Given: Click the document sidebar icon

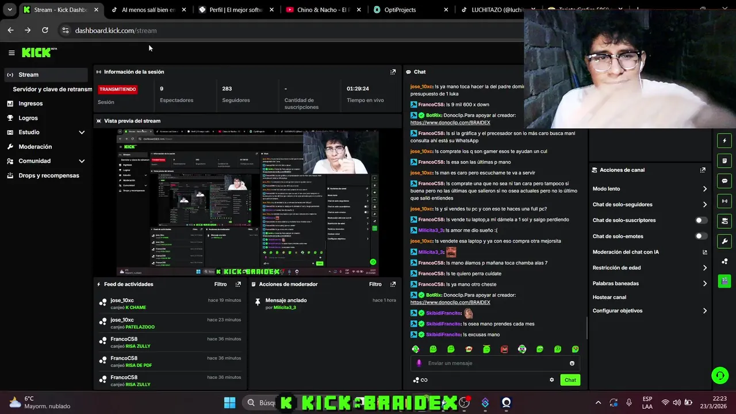Looking at the screenshot, I should [724, 160].
